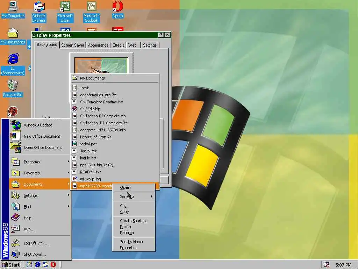Open Civ Complete Readme.txt from Documents list
The height and width of the screenshot is (269, 358).
pyautogui.click(x=115, y=102)
